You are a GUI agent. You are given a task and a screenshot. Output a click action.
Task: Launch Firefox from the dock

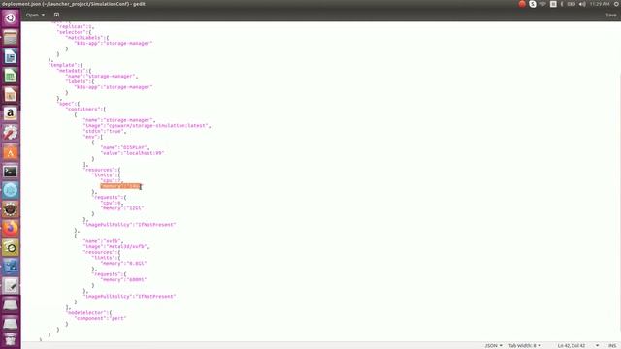point(11,229)
